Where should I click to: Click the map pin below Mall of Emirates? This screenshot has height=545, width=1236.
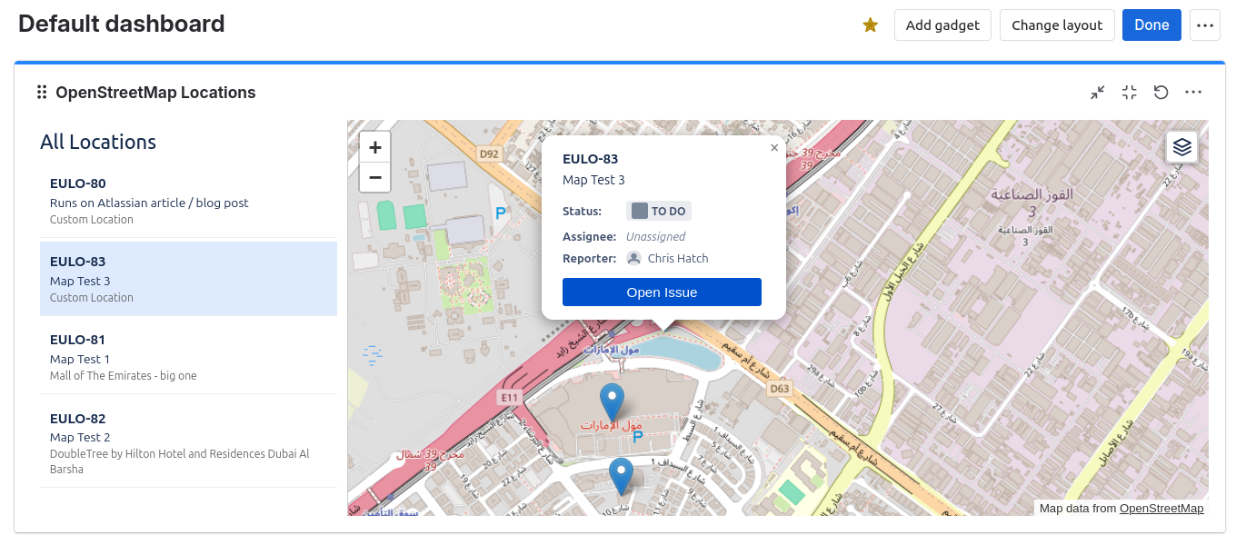click(x=621, y=472)
